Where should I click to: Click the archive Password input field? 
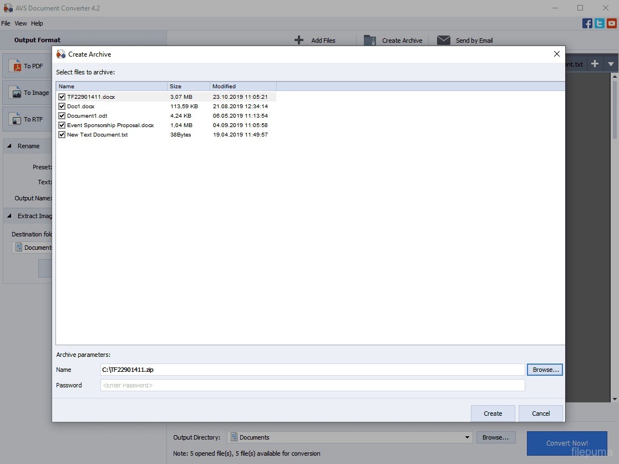(x=312, y=385)
